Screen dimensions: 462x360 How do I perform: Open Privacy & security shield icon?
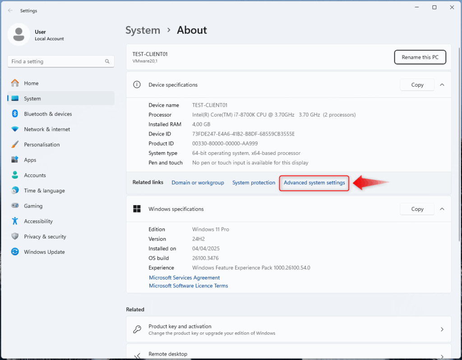(15, 237)
